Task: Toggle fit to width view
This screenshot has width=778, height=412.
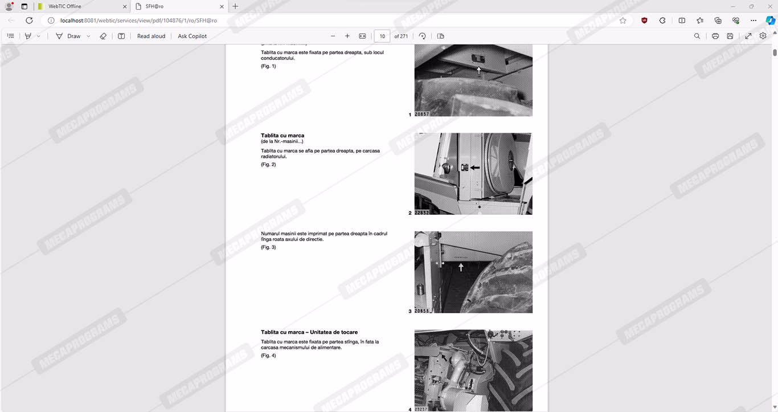Action: (362, 36)
